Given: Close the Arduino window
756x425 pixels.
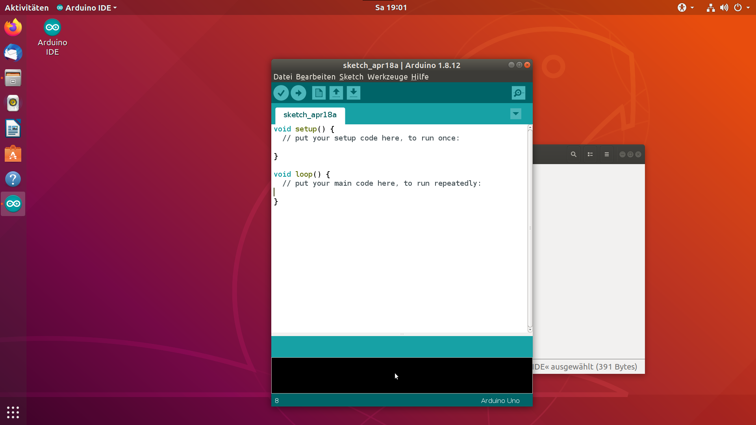Looking at the screenshot, I should [528, 65].
